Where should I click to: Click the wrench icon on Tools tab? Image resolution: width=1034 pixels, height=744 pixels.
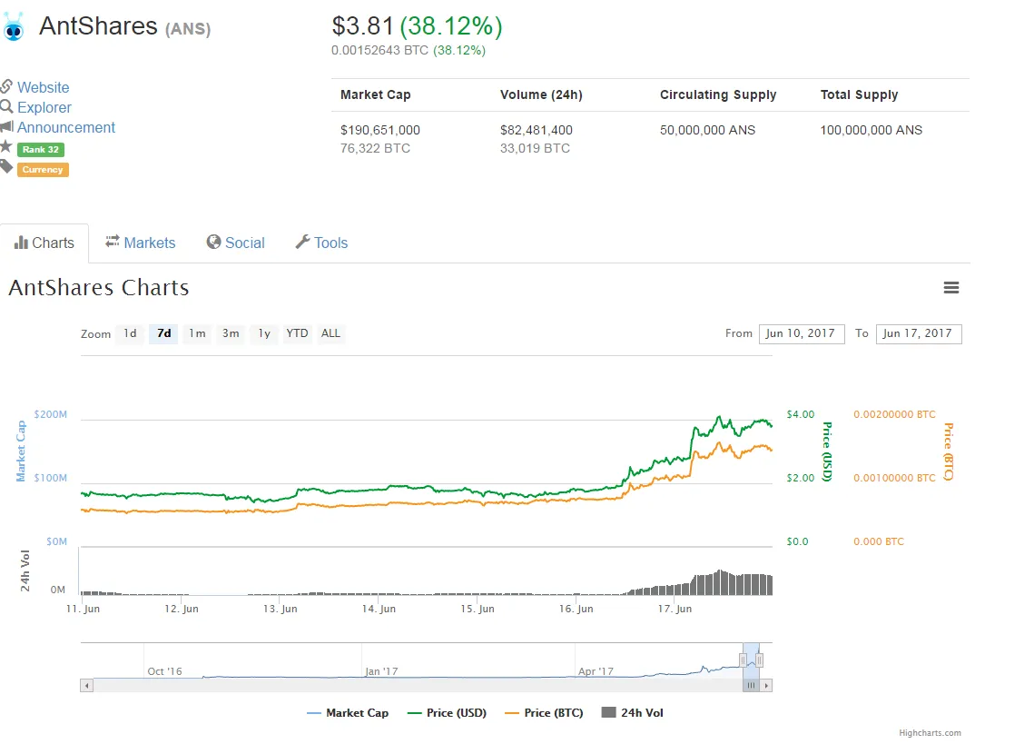[302, 242]
